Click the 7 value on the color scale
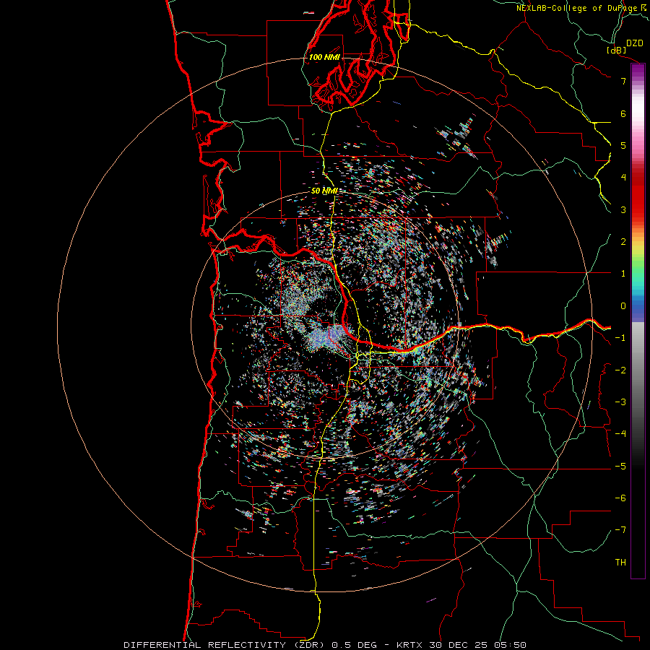Screen dimensions: 650x650 click(623, 81)
